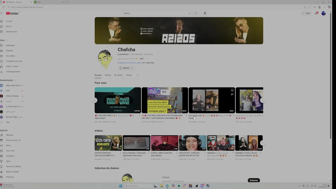Show previous Pour vous videos arrow

pos(95,100)
